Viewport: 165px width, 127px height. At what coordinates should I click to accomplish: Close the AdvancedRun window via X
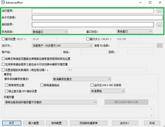coord(160,2)
